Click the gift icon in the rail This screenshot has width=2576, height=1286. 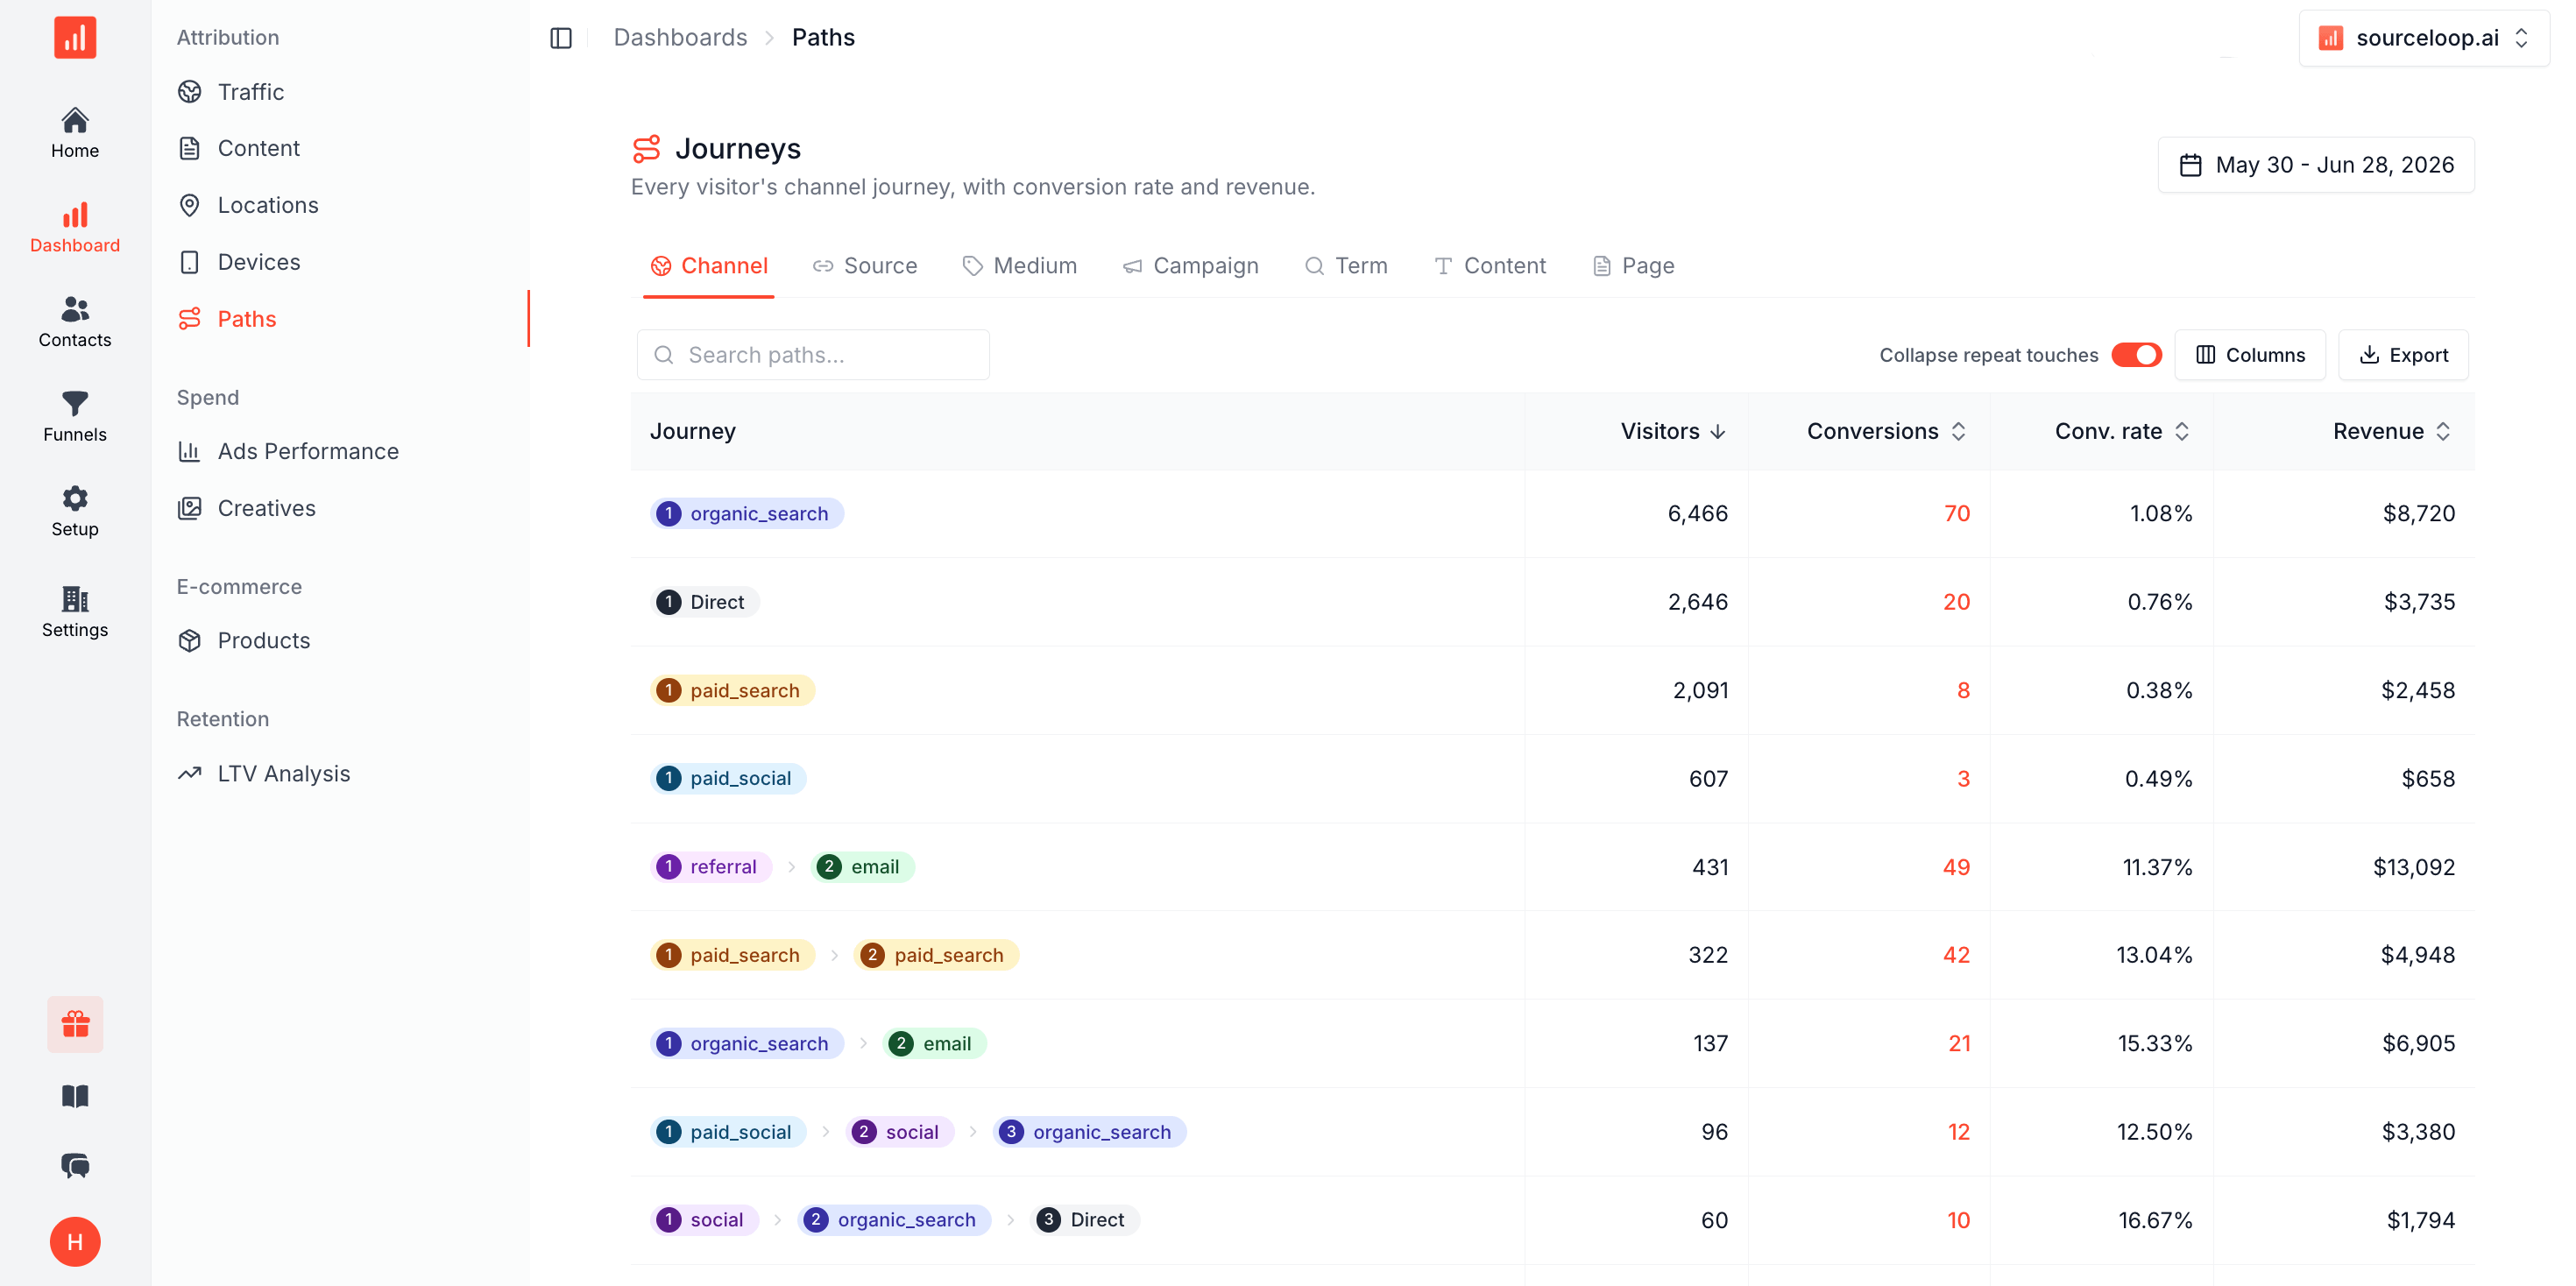coord(75,1024)
